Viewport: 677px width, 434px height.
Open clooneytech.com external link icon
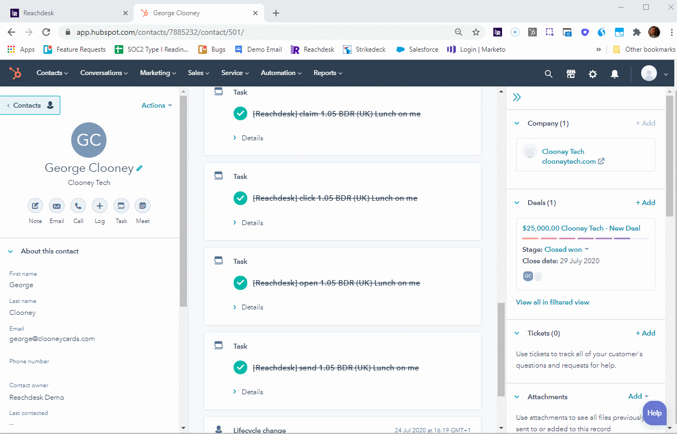(x=601, y=162)
